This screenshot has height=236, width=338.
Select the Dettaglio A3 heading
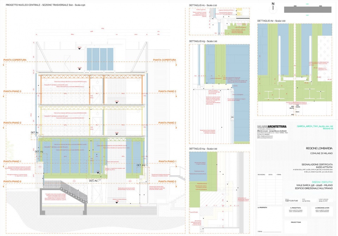point(203,41)
